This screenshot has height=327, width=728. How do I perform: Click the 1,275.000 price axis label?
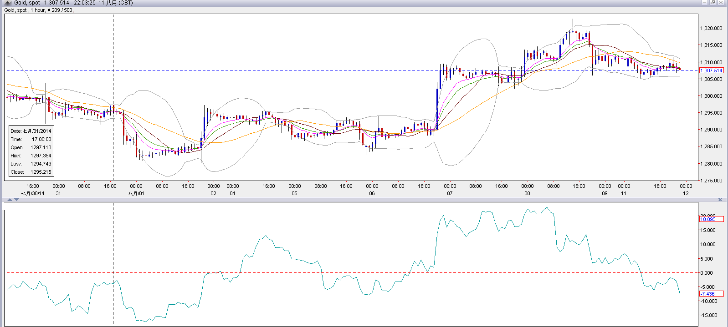tap(712, 181)
